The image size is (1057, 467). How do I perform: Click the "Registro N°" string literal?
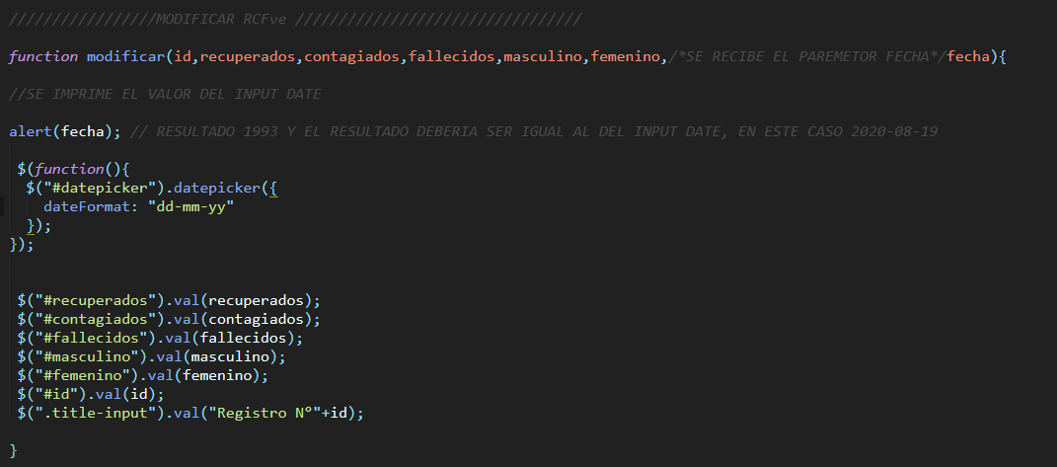[264, 413]
